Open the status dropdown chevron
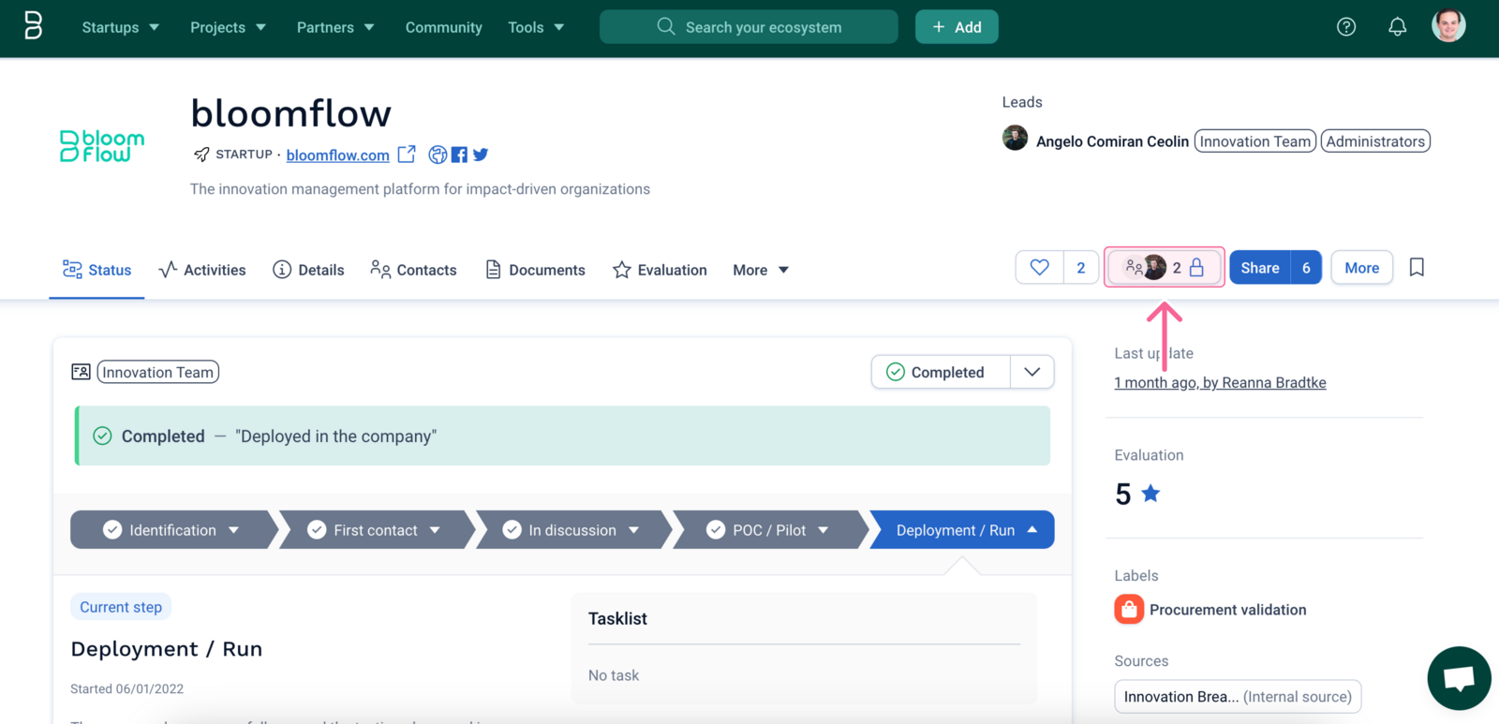The width and height of the screenshot is (1499, 724). pos(1032,372)
